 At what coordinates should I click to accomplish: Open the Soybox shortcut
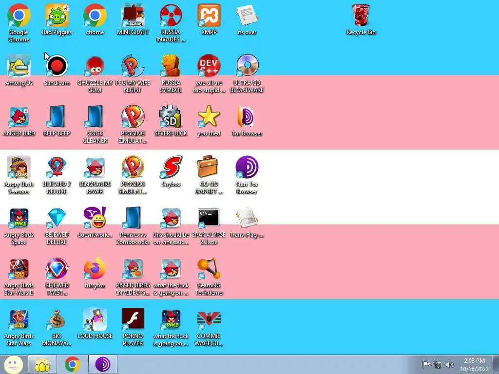[x=171, y=171]
